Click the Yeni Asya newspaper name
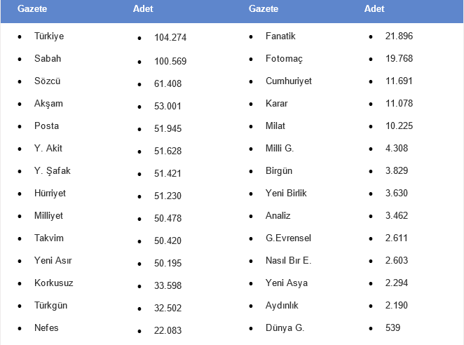This screenshot has width=464, height=345. click(x=287, y=283)
